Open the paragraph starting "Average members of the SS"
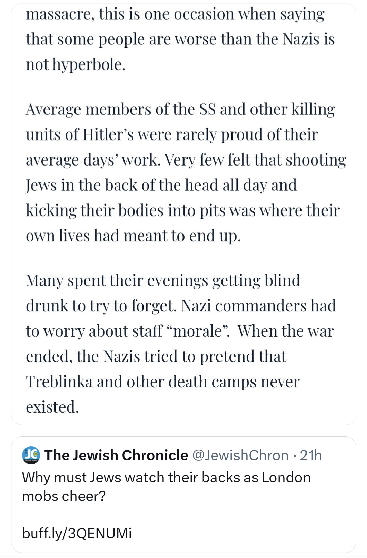367x558 pixels. (x=180, y=109)
